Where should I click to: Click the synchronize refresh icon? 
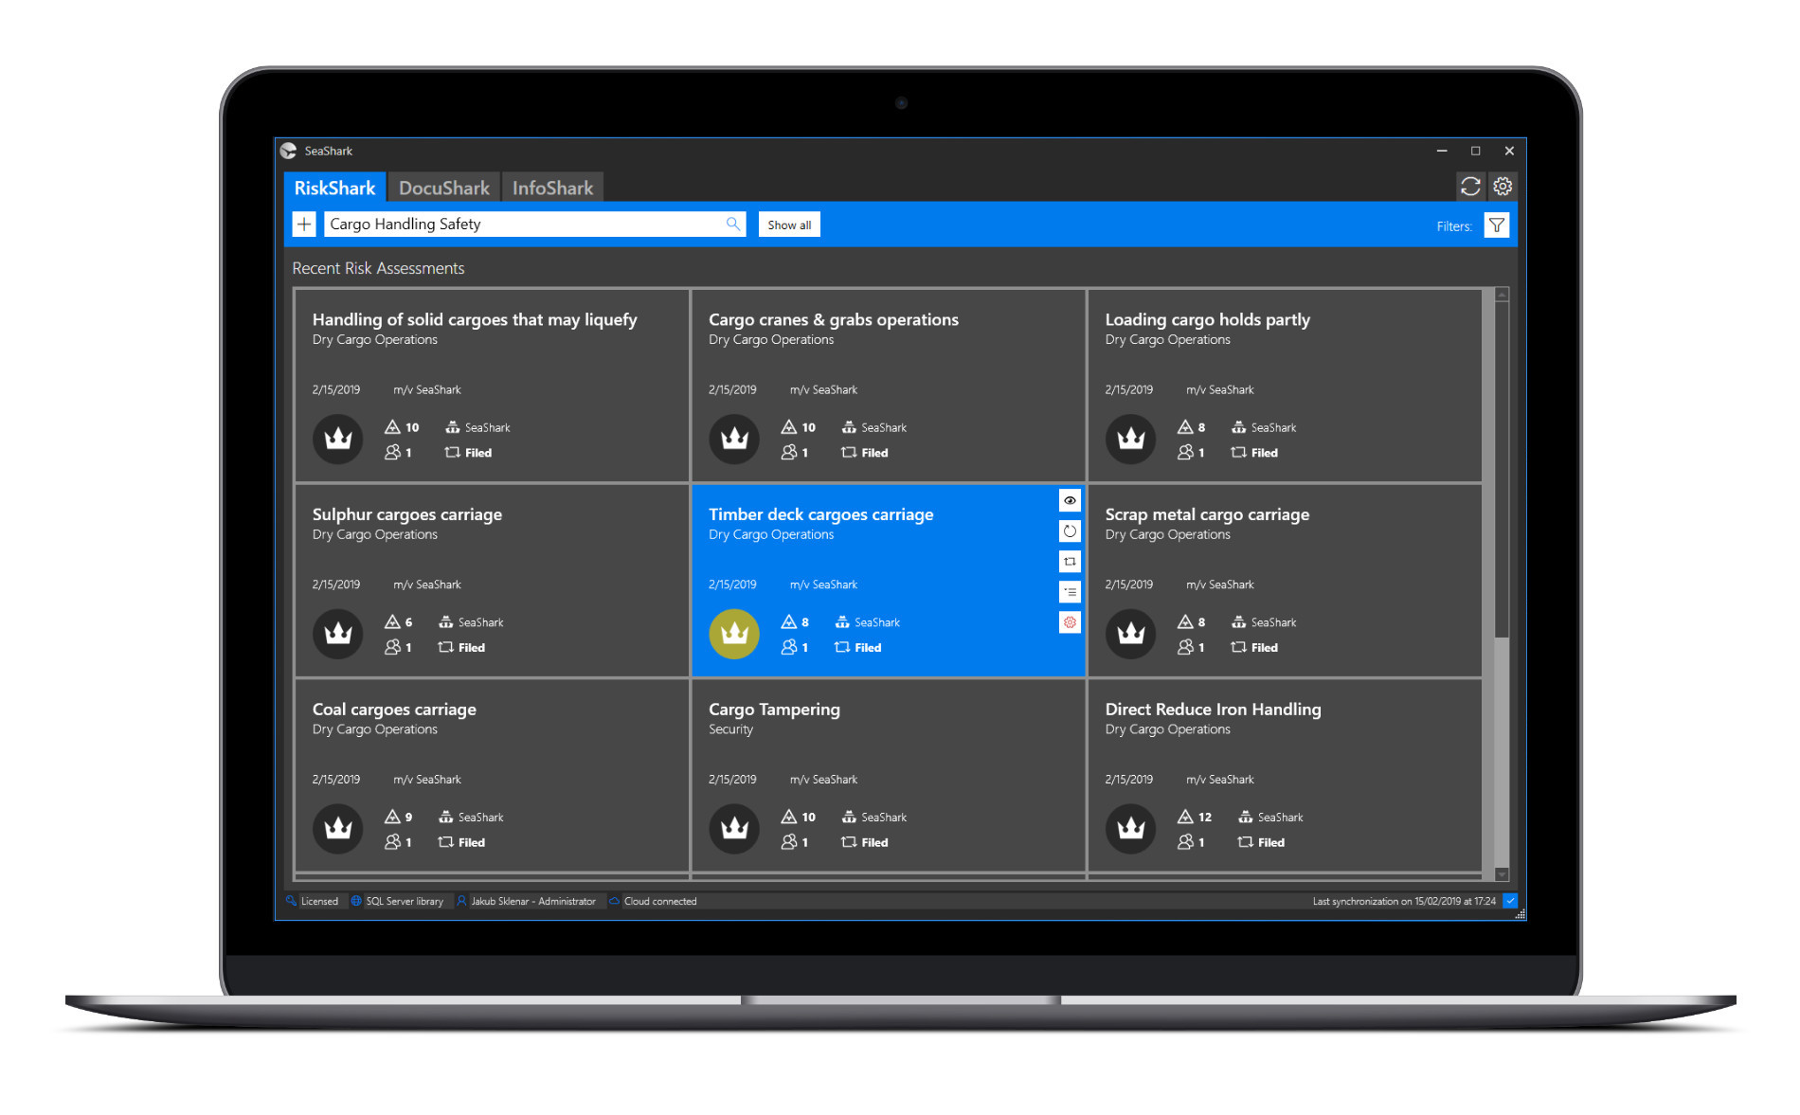click(1469, 187)
